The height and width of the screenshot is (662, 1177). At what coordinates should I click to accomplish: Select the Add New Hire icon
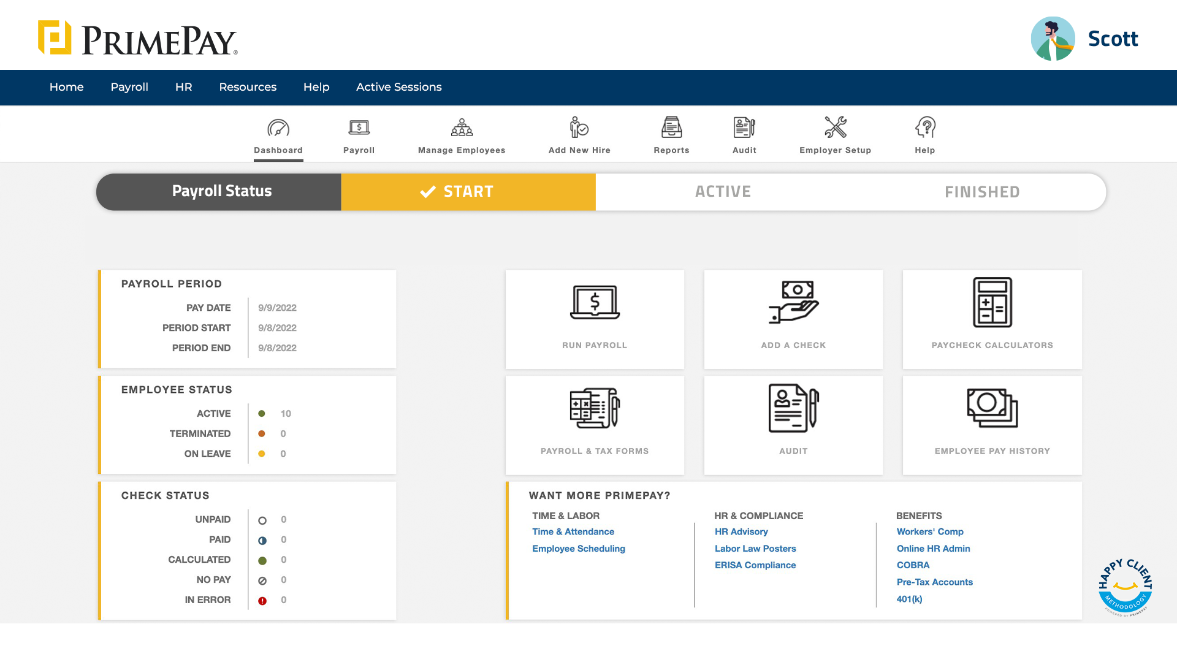point(579,128)
